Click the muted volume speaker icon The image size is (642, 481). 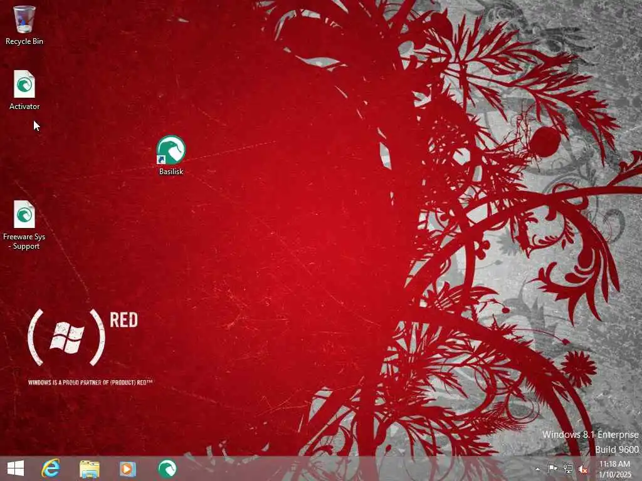[582, 469]
